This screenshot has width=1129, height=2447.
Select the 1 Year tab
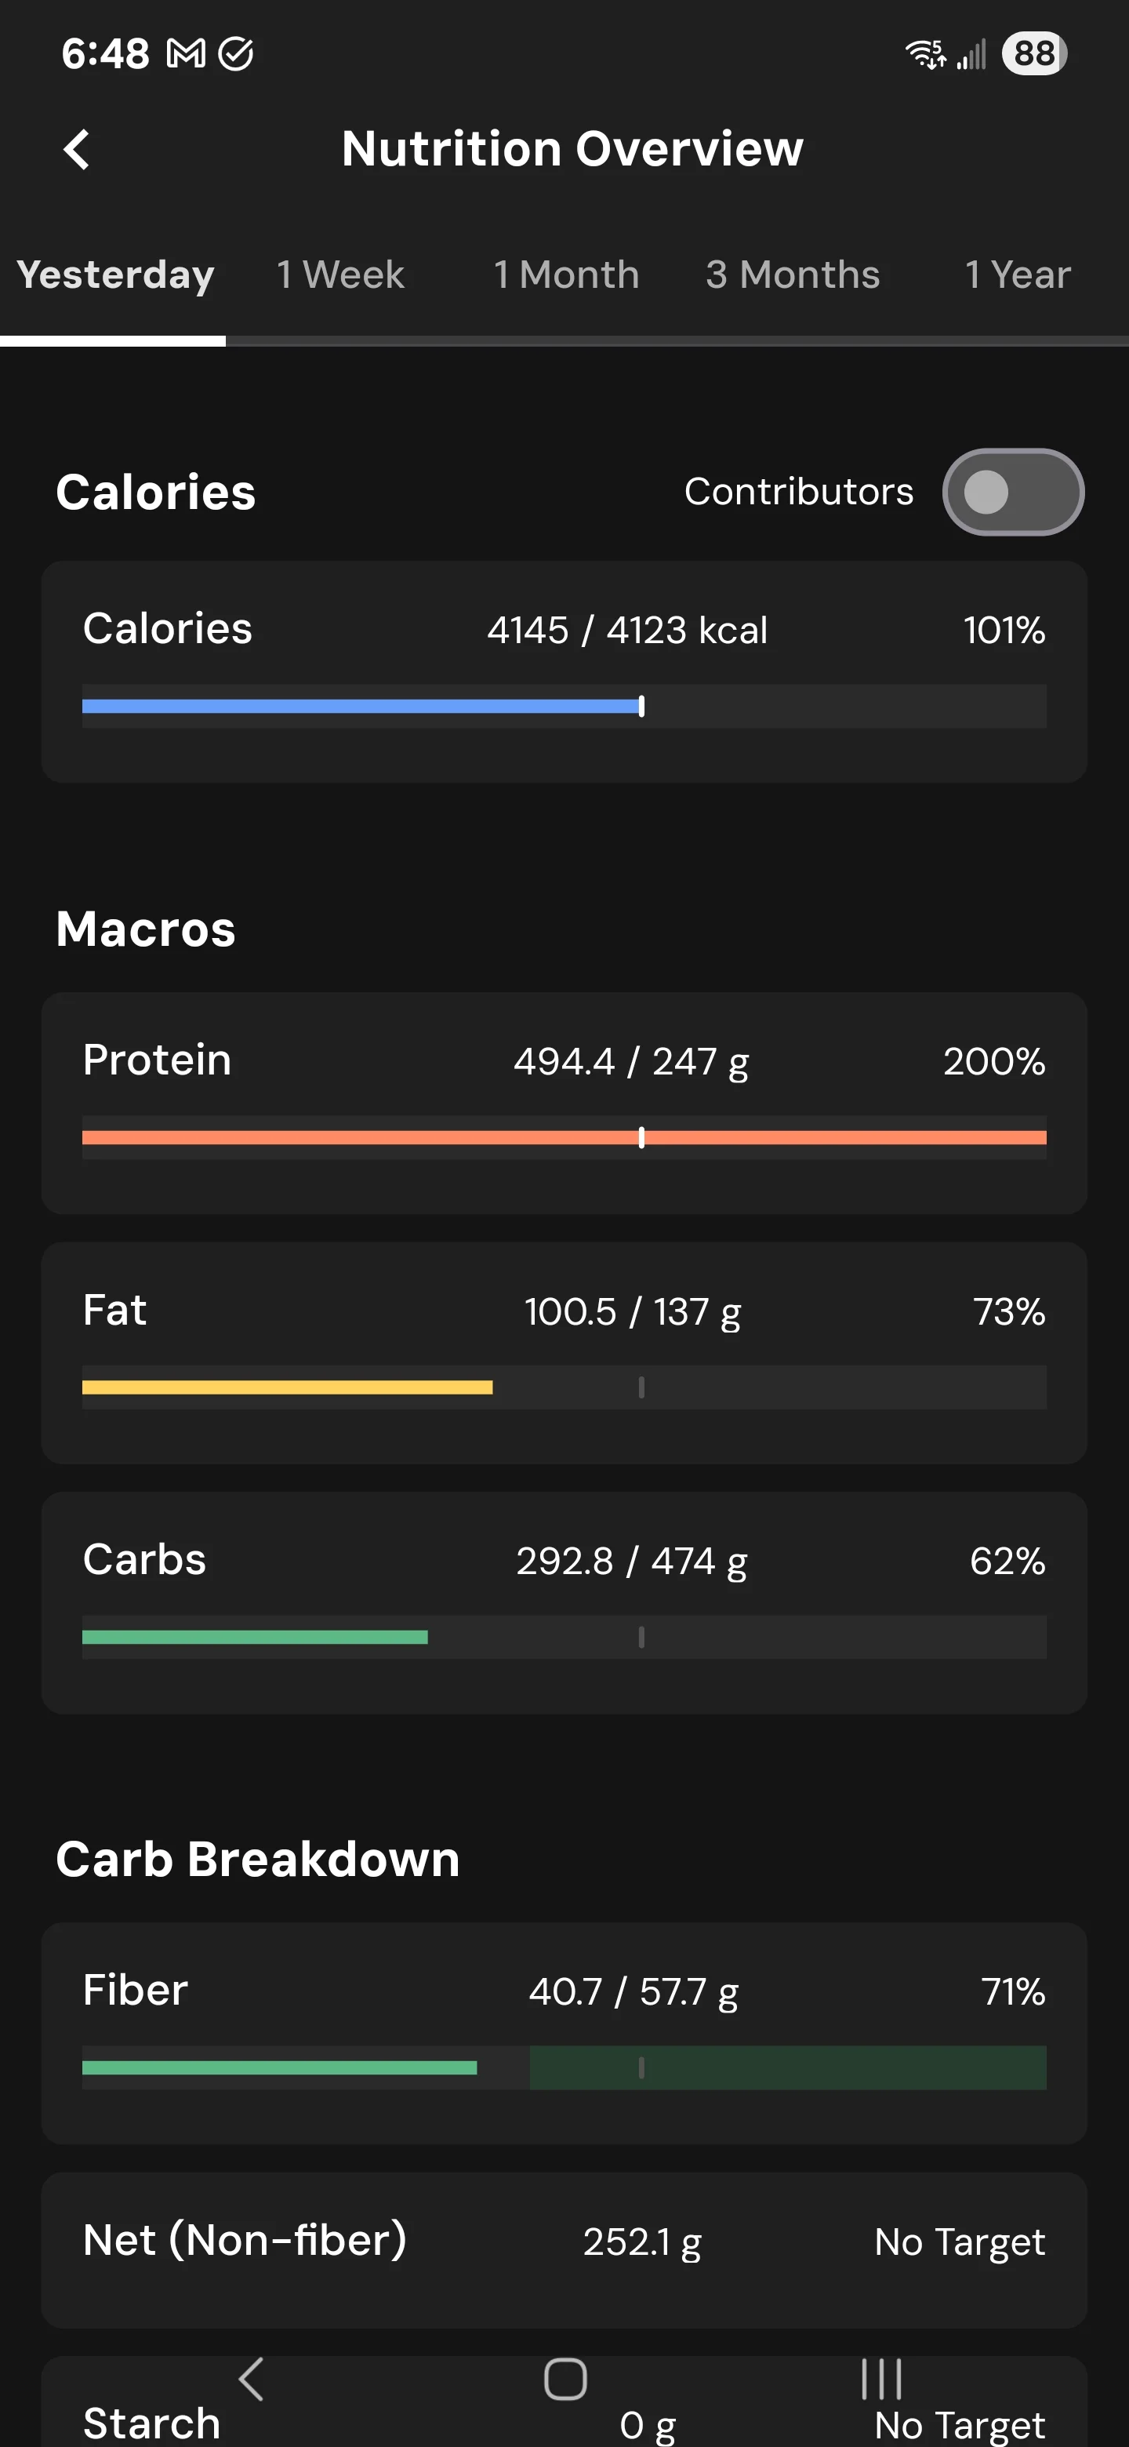tap(1017, 275)
